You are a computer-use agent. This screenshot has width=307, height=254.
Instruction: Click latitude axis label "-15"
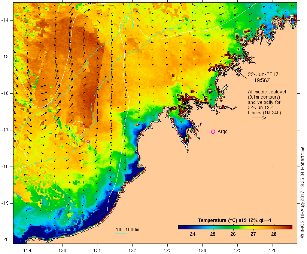[5, 57]
